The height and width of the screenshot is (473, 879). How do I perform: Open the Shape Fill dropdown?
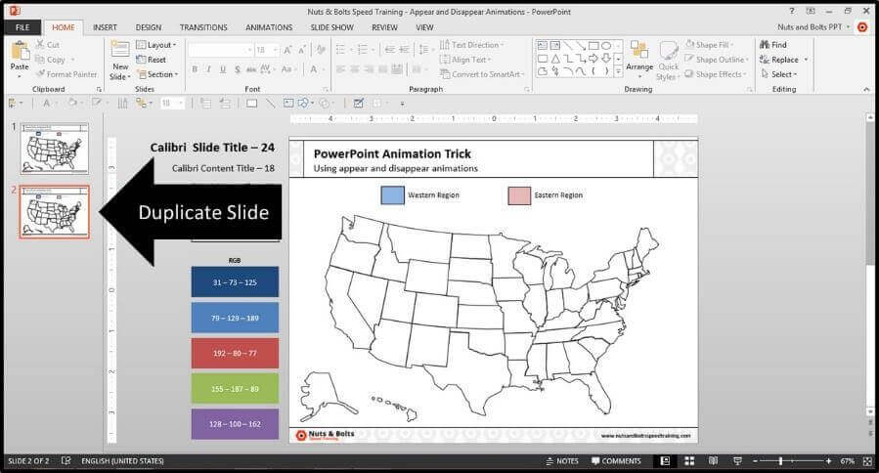pos(709,45)
